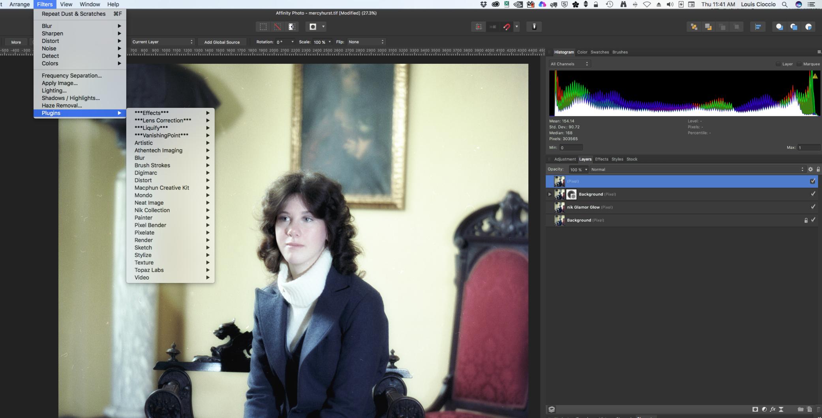Open the Assistant Manager icon
Viewport: 822px width, 418px height.
534,27
